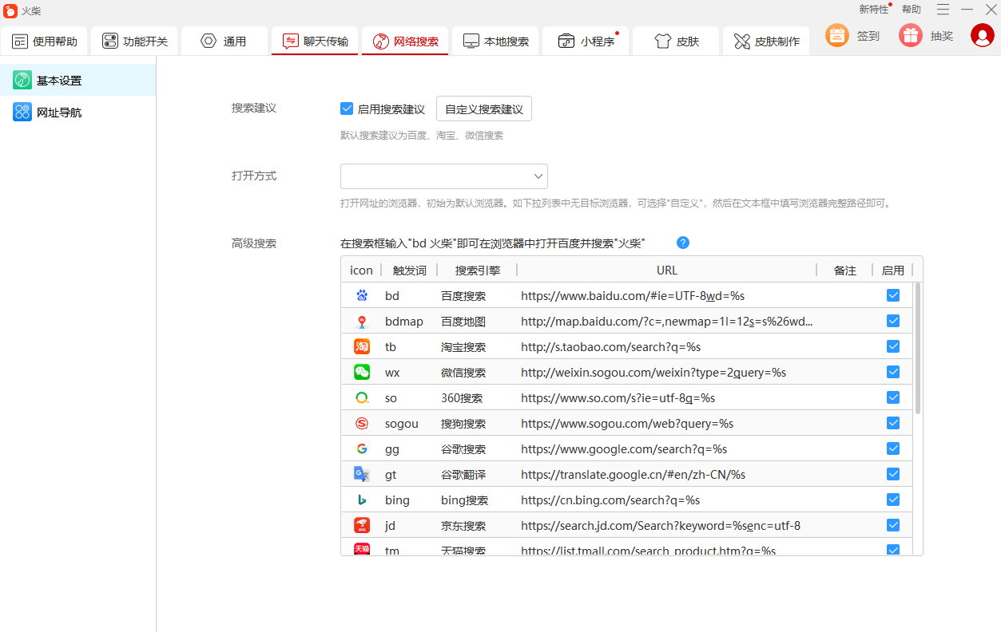Uncheck 启用 for the jd row
The height and width of the screenshot is (632, 1001).
click(x=893, y=525)
